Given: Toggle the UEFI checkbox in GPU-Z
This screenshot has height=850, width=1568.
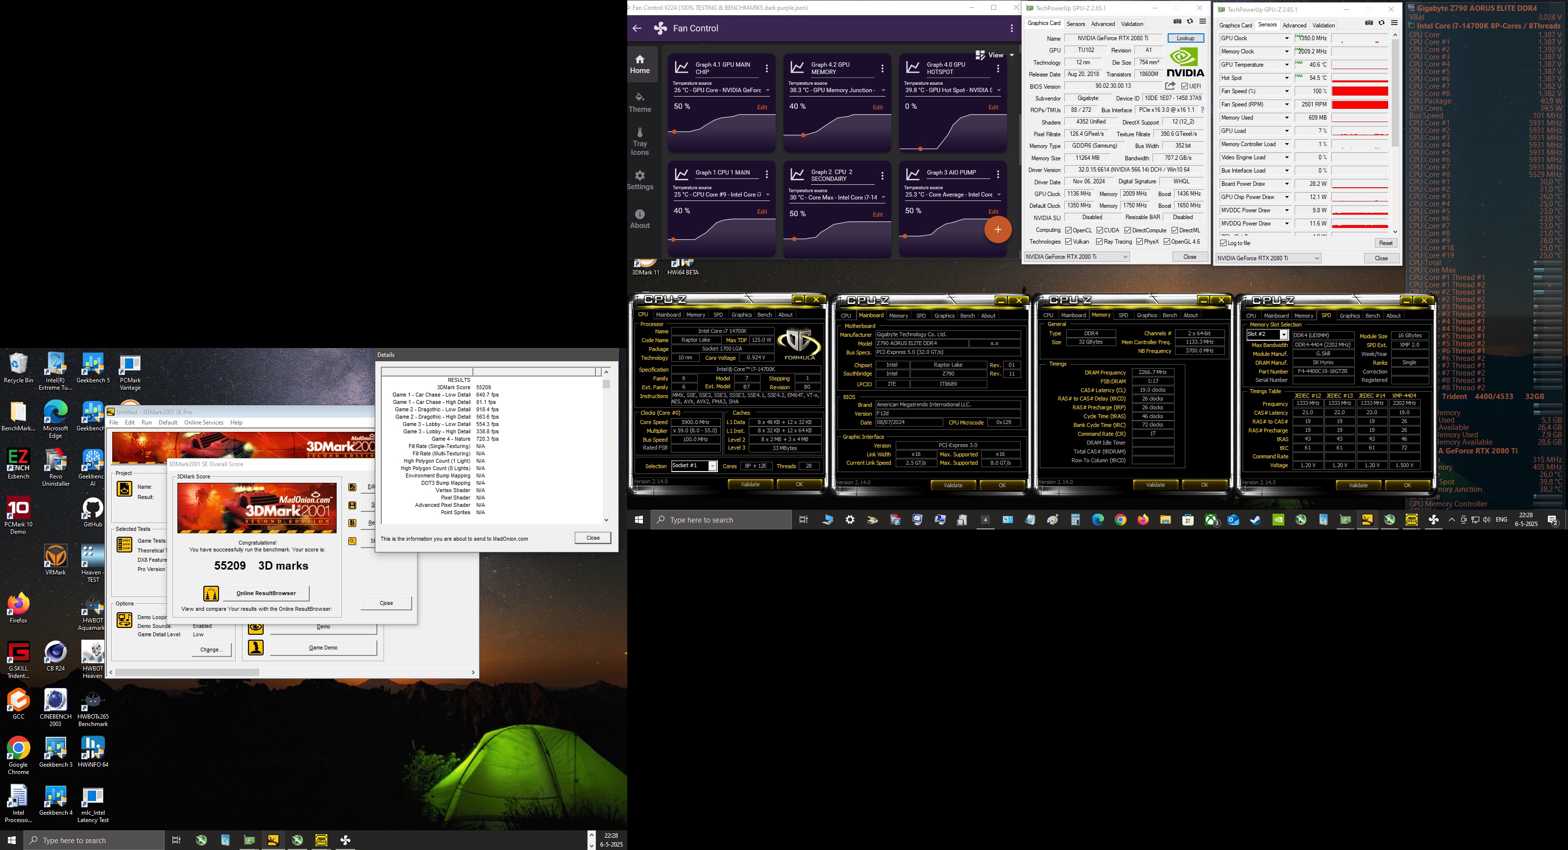Looking at the screenshot, I should (1185, 86).
